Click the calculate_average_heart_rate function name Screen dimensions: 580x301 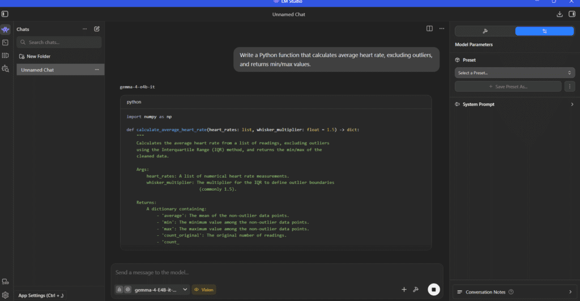[x=172, y=130]
